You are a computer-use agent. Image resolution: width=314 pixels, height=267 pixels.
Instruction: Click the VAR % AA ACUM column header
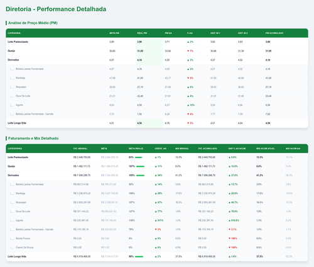point(237,149)
